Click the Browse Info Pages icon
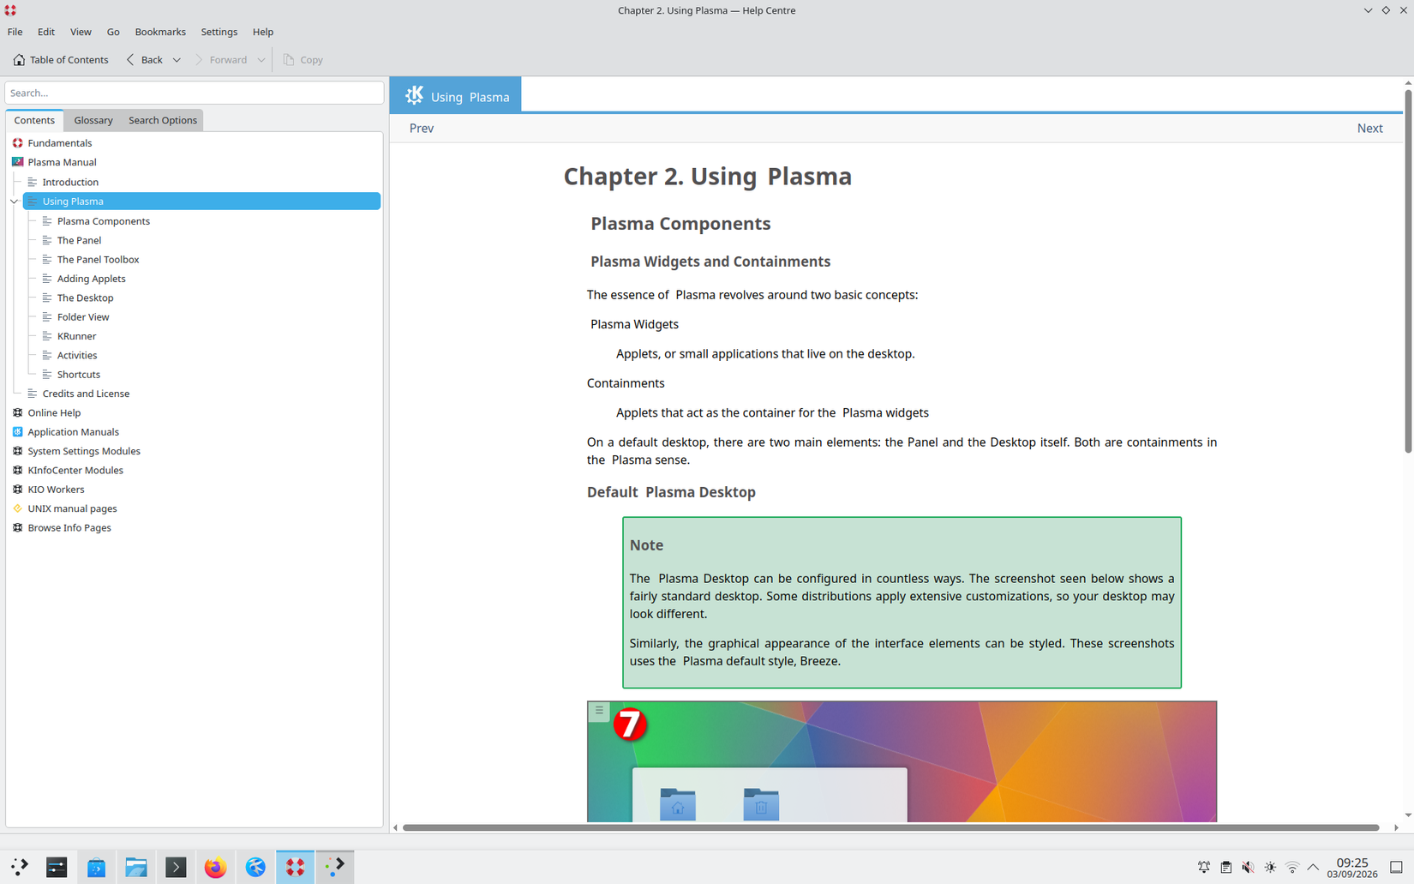Viewport: 1414px width, 884px height. click(17, 527)
